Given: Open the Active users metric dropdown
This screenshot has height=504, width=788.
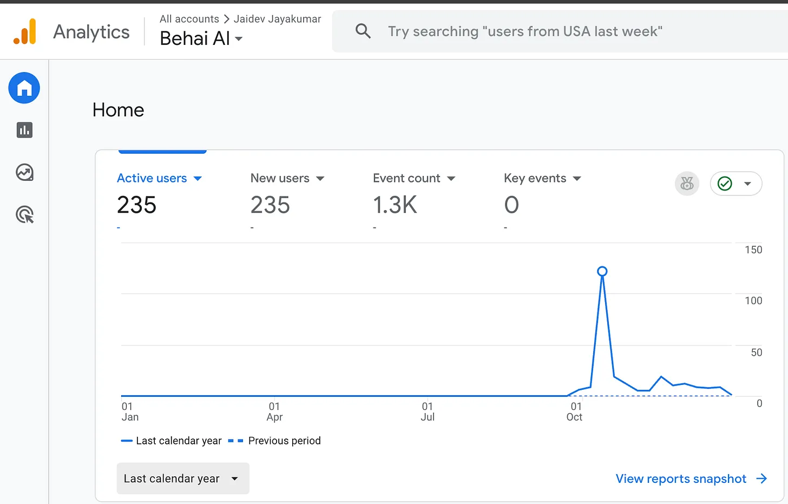Looking at the screenshot, I should pos(197,178).
